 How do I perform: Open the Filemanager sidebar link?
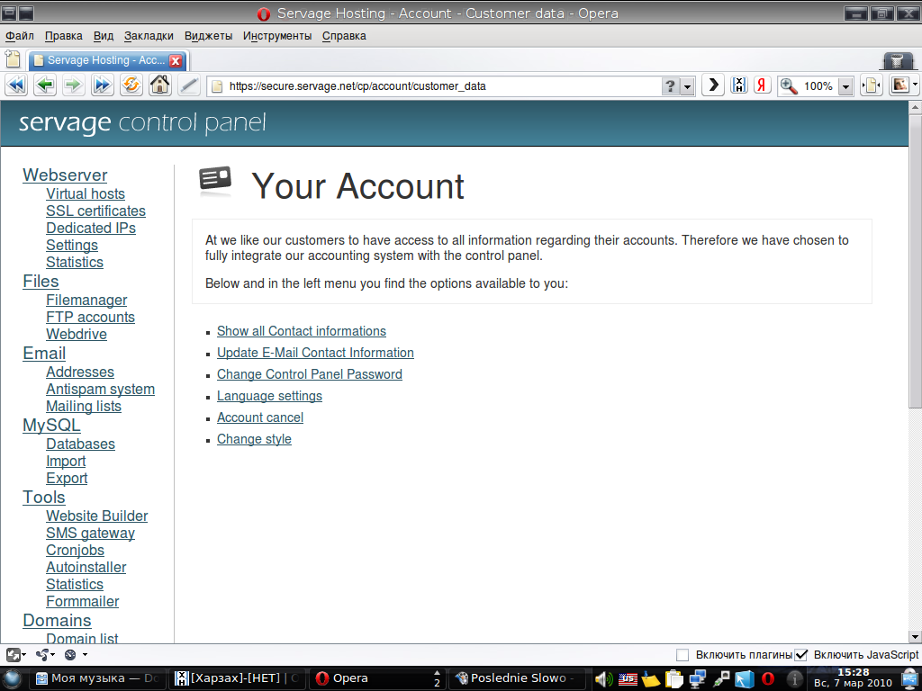click(86, 301)
